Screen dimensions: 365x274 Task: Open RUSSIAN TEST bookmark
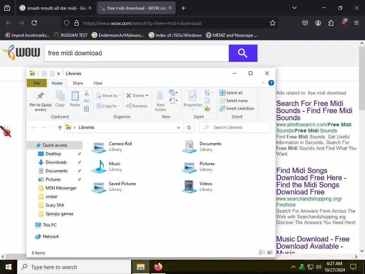point(71,35)
